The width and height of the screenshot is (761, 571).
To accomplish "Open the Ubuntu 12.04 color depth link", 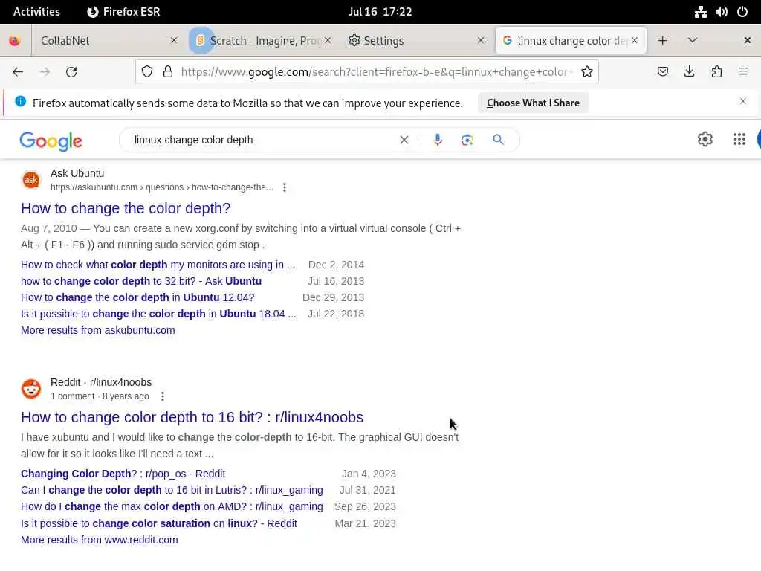I will coord(137,297).
